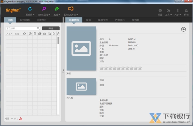
Task: Click the TMDB Id label
Action: [x=132, y=43]
